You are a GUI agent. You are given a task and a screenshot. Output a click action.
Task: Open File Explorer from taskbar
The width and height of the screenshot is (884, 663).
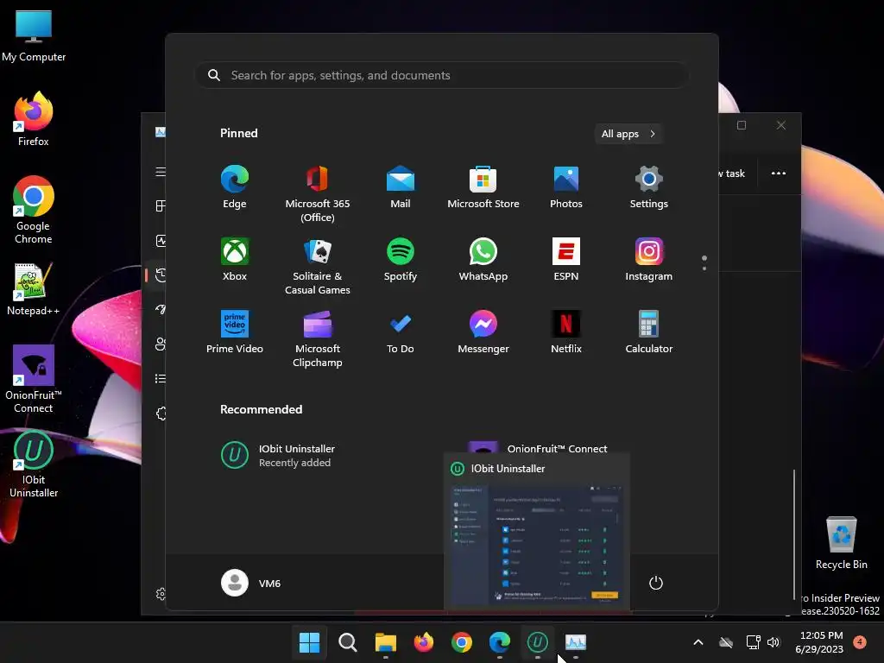(386, 642)
